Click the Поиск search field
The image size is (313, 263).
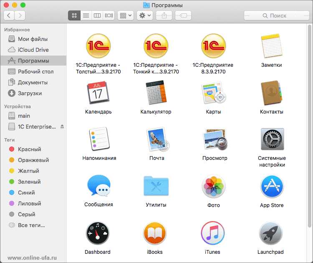(276, 15)
